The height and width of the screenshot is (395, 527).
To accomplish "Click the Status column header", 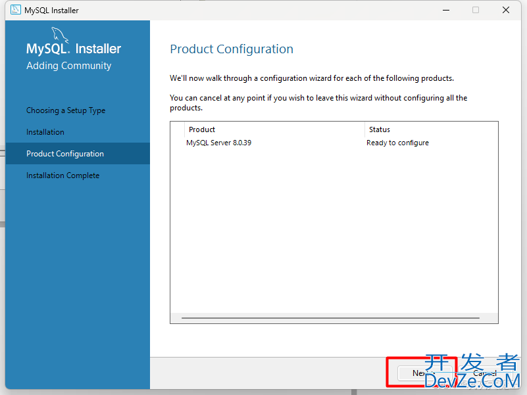I will 431,129.
